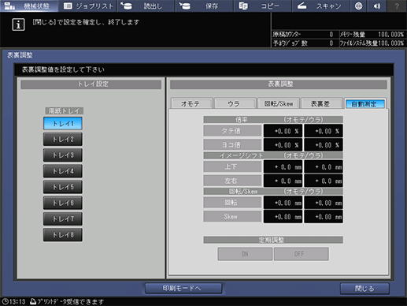Switch to the 回転/Skew tab
The height and width of the screenshot is (306, 407).
coord(278,103)
